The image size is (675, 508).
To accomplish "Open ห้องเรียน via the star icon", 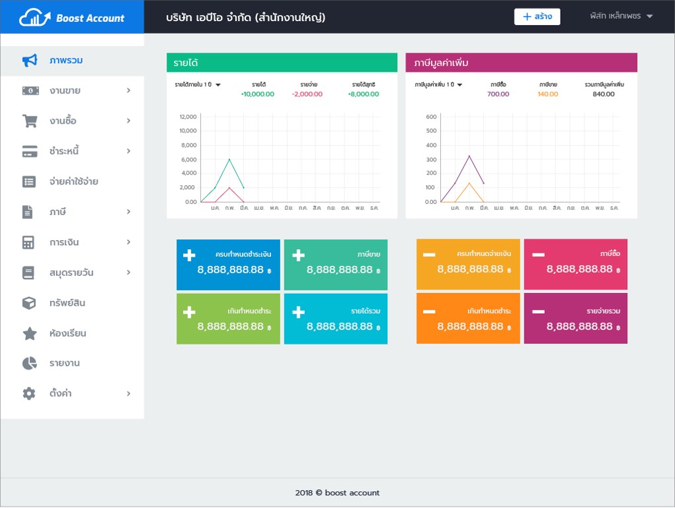I will coord(29,333).
